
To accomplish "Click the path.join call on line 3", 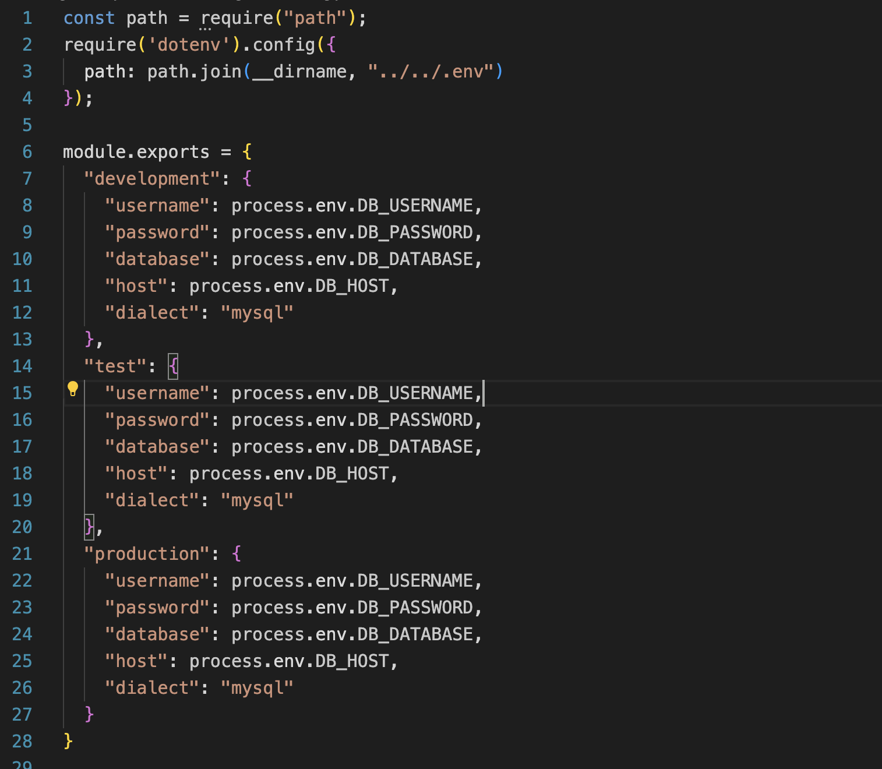I will click(192, 71).
